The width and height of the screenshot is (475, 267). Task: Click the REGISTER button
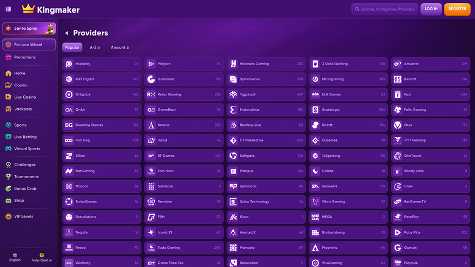coord(457,9)
